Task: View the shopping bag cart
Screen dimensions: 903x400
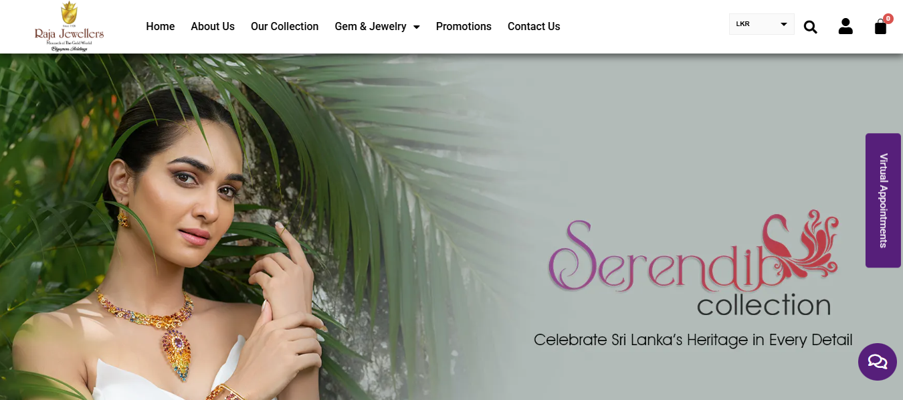Action: pyautogui.click(x=880, y=27)
